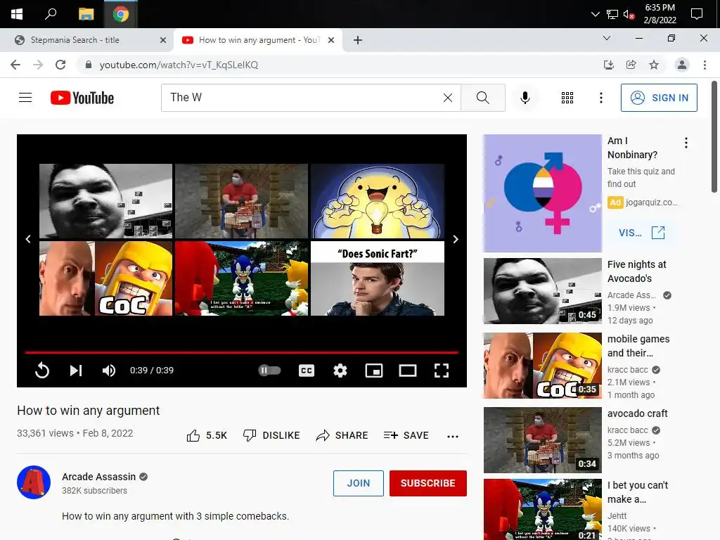Image resolution: width=720 pixels, height=540 pixels.
Task: Go back in browser
Action: (15, 65)
